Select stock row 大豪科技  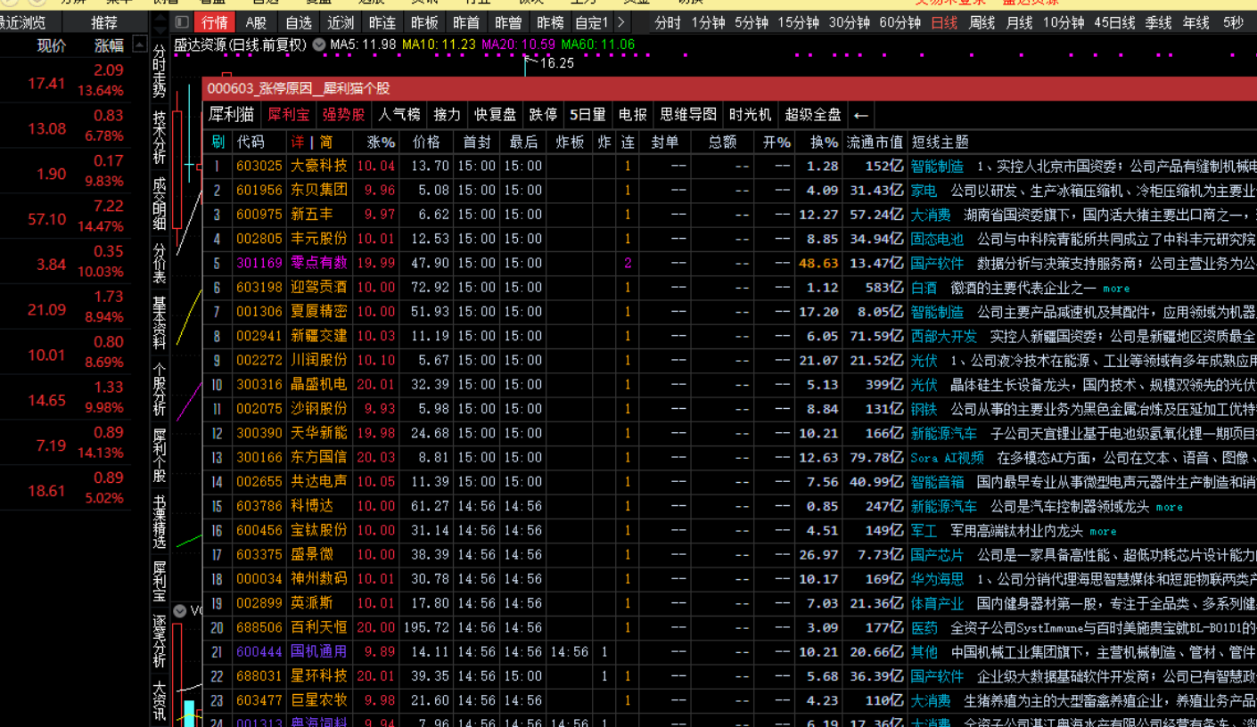(x=319, y=166)
